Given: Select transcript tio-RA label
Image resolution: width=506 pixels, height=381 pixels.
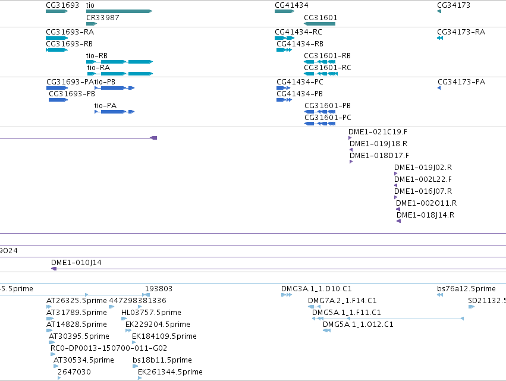Looking at the screenshot, I should [99, 68].
